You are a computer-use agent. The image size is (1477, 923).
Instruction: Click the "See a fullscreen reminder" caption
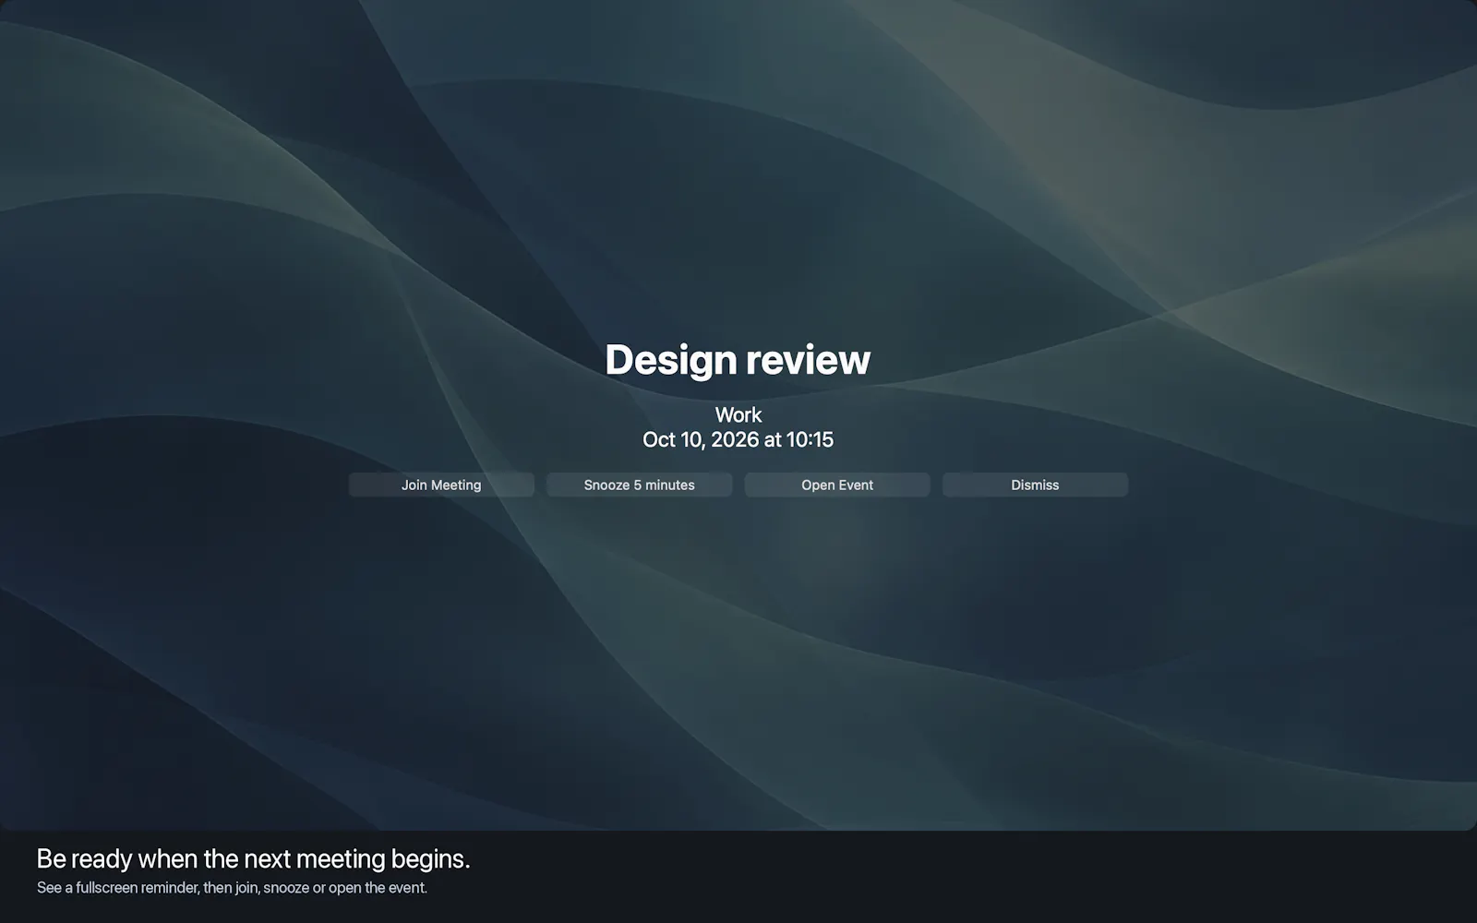click(232, 888)
